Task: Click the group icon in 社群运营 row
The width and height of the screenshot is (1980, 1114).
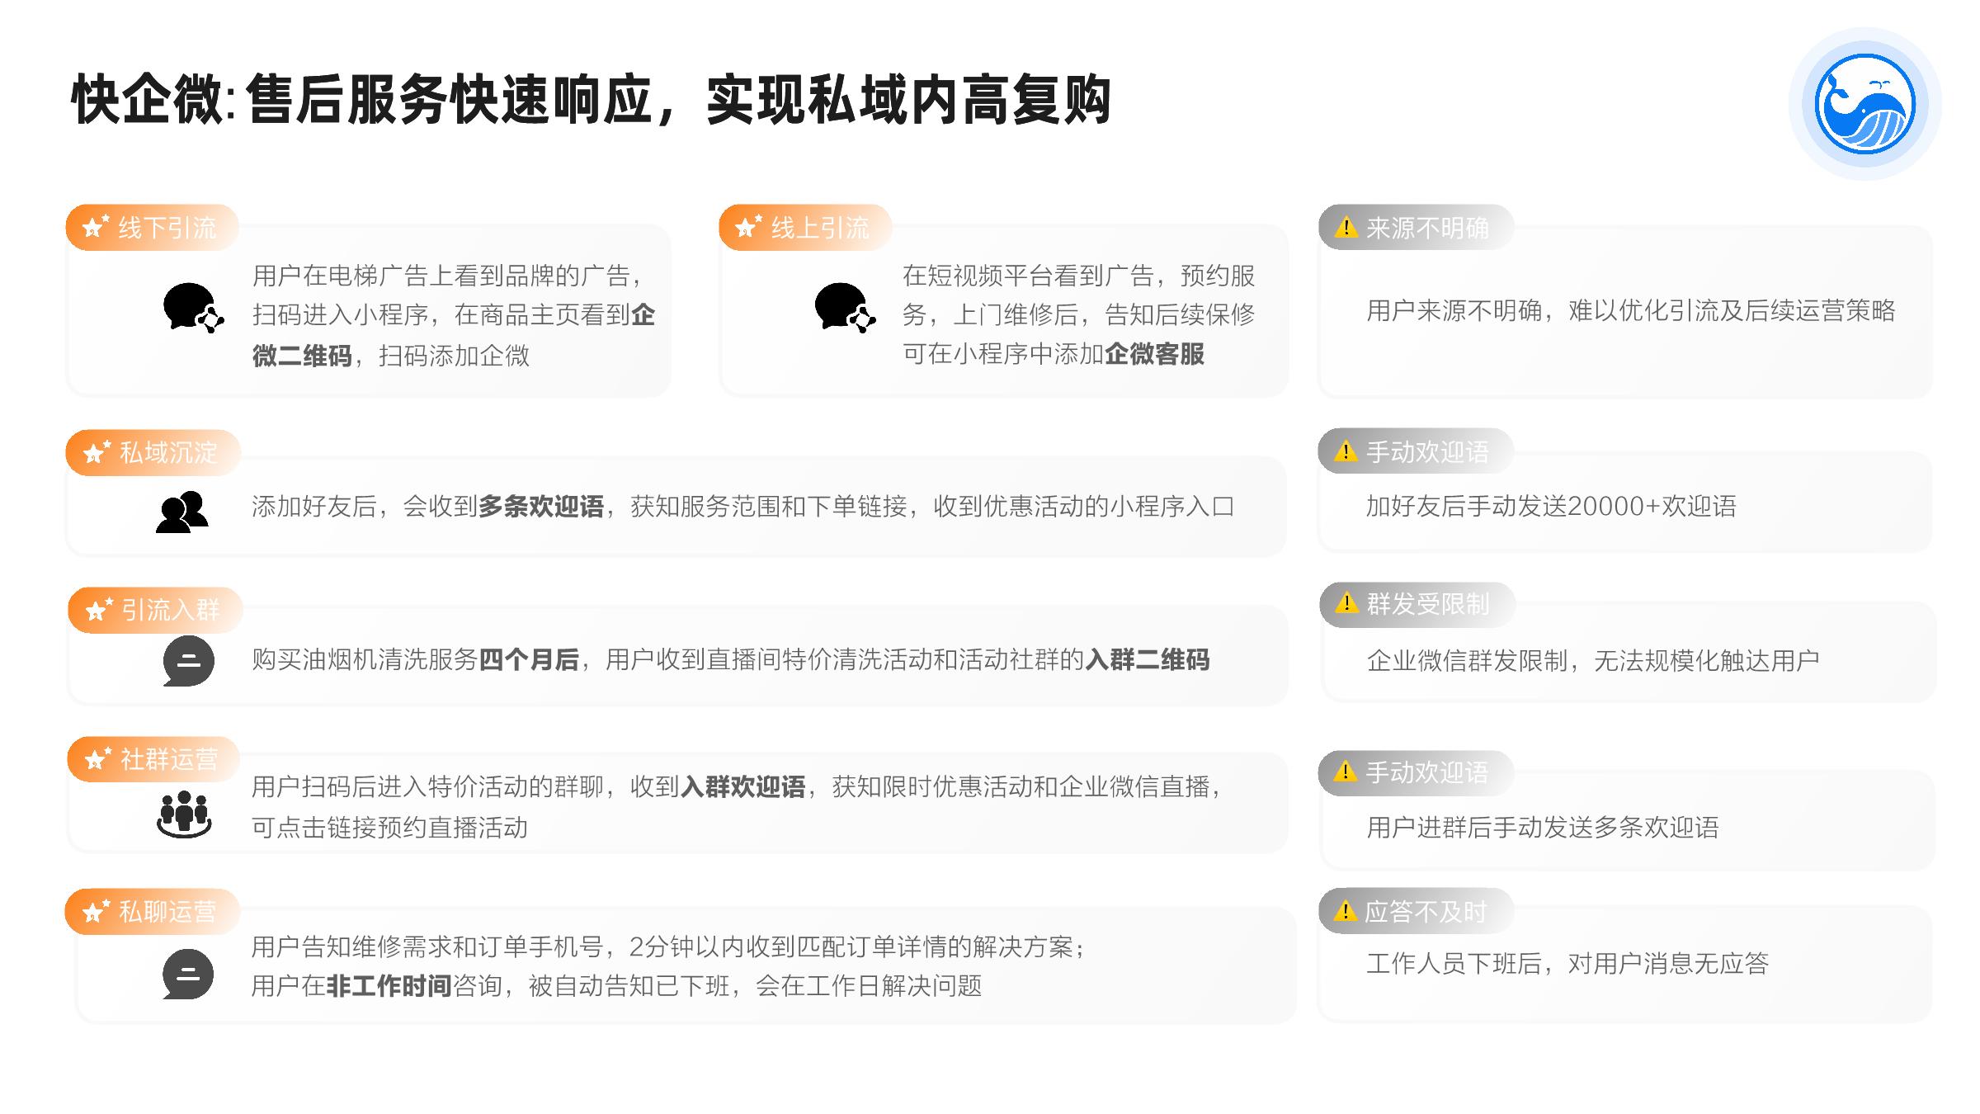Action: [184, 814]
